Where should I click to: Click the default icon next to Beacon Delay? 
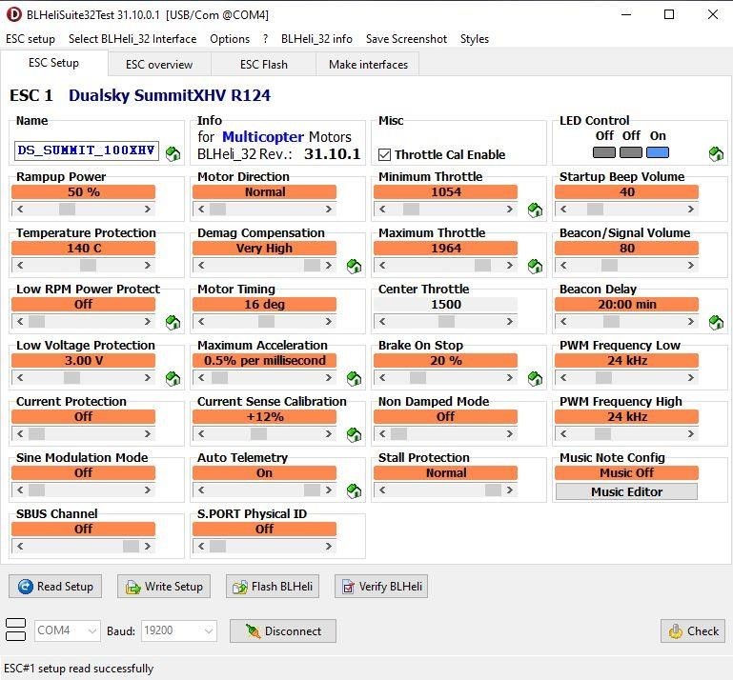tap(716, 322)
